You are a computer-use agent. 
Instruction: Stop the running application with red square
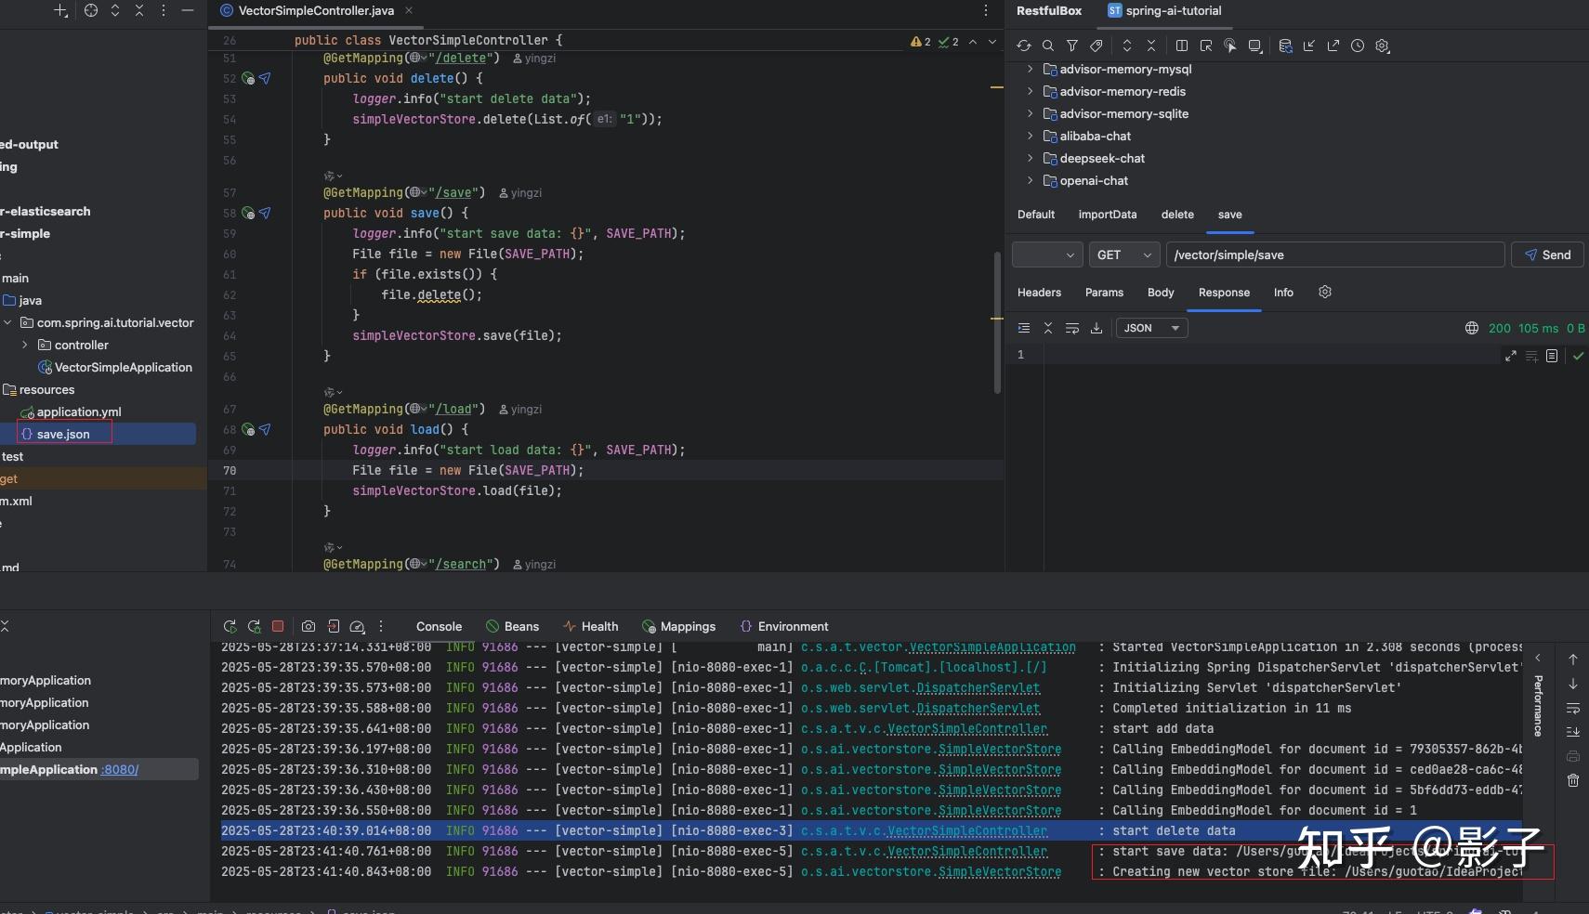[x=278, y=626]
